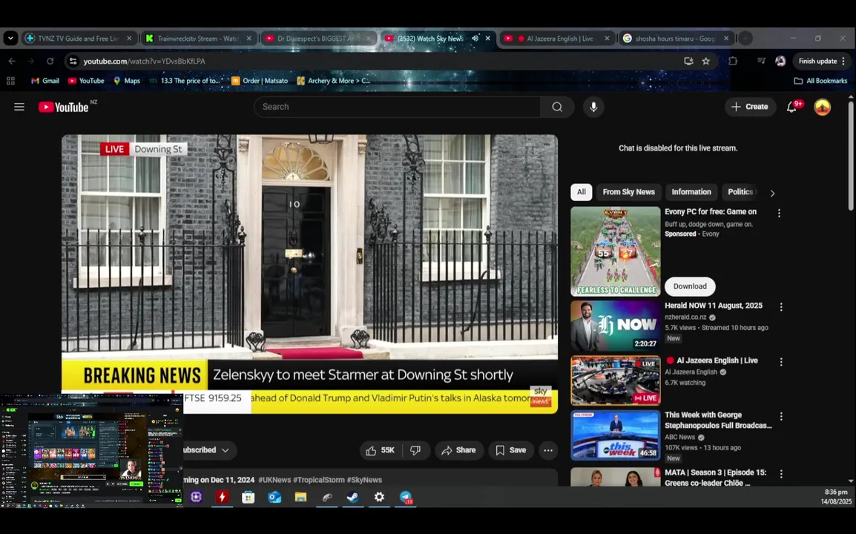The width and height of the screenshot is (856, 534).
Task: Click the Create button
Action: coord(750,107)
